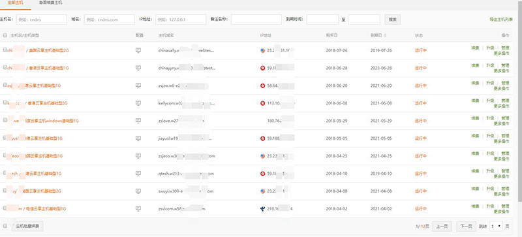The width and height of the screenshot is (522, 237).
Task: Focus the end date field after 至
Action: (364, 20)
